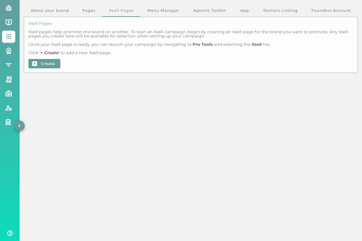Image resolution: width=362 pixels, height=241 pixels.
Task: Click the Create button
Action: (x=44, y=64)
